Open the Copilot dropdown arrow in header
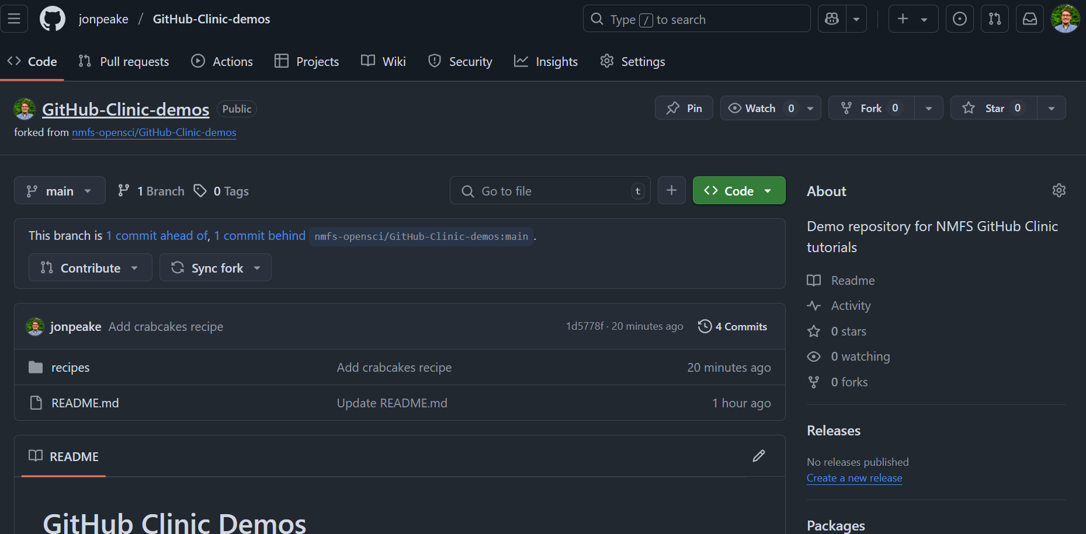This screenshot has height=534, width=1086. click(x=856, y=19)
